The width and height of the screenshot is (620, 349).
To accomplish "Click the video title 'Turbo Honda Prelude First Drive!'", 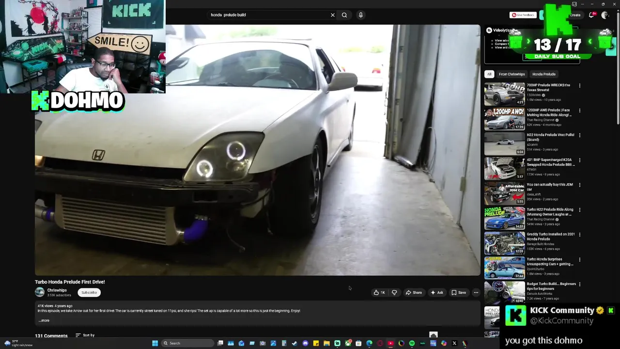I will click(70, 282).
